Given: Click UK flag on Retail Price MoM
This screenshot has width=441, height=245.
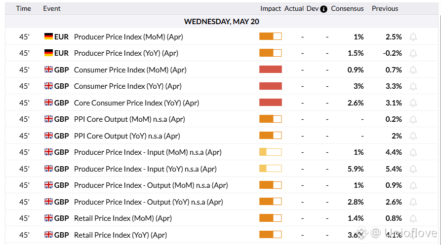Looking at the screenshot, I should point(48,218).
